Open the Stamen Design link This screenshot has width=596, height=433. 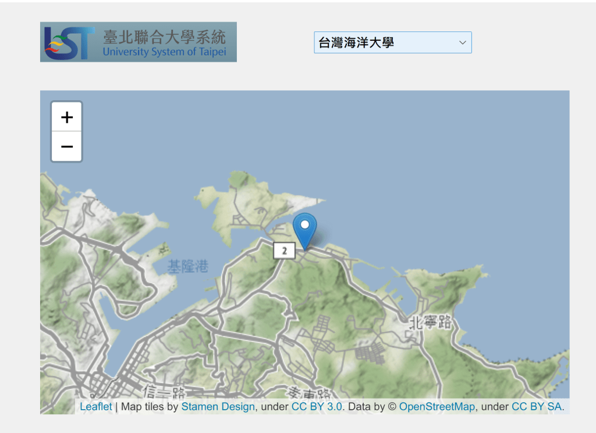218,407
